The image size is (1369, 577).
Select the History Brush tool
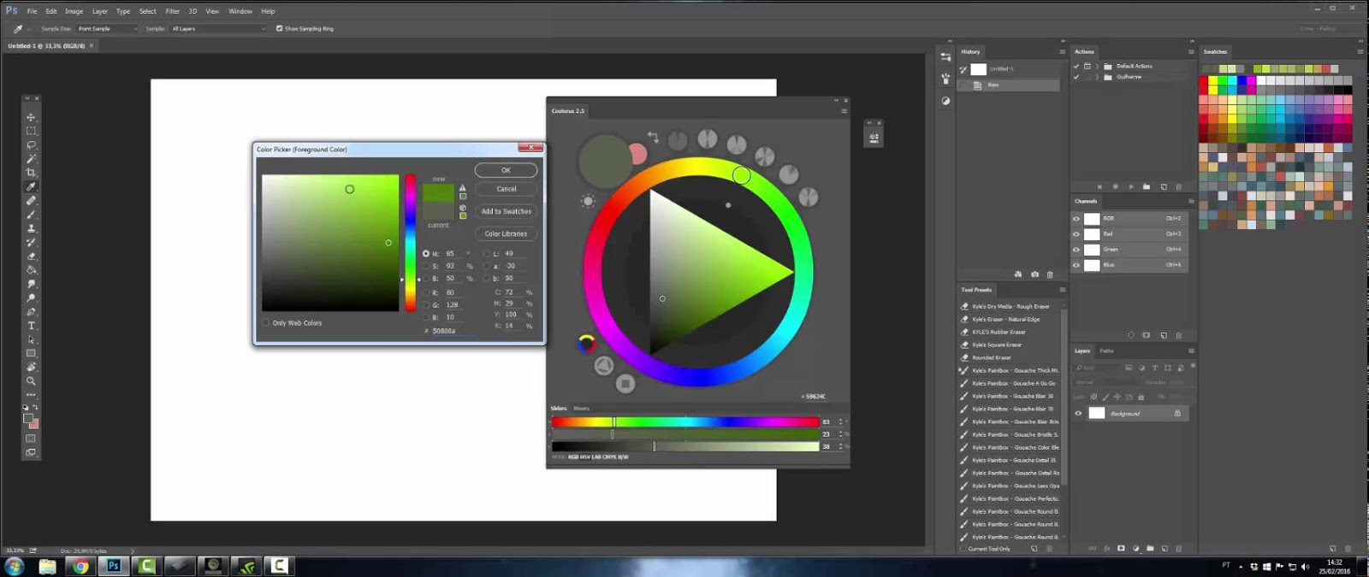click(31, 242)
